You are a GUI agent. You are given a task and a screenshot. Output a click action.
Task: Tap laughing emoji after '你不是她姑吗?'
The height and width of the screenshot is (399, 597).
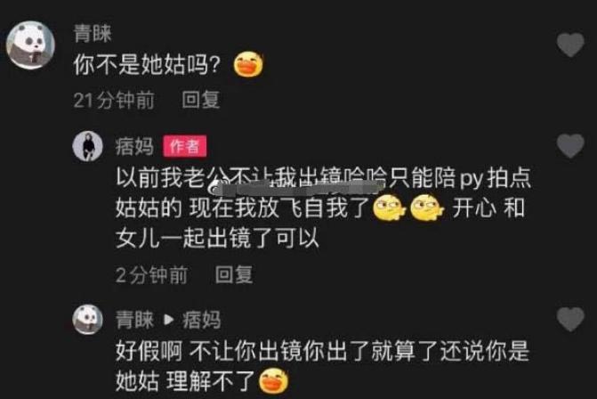248,64
